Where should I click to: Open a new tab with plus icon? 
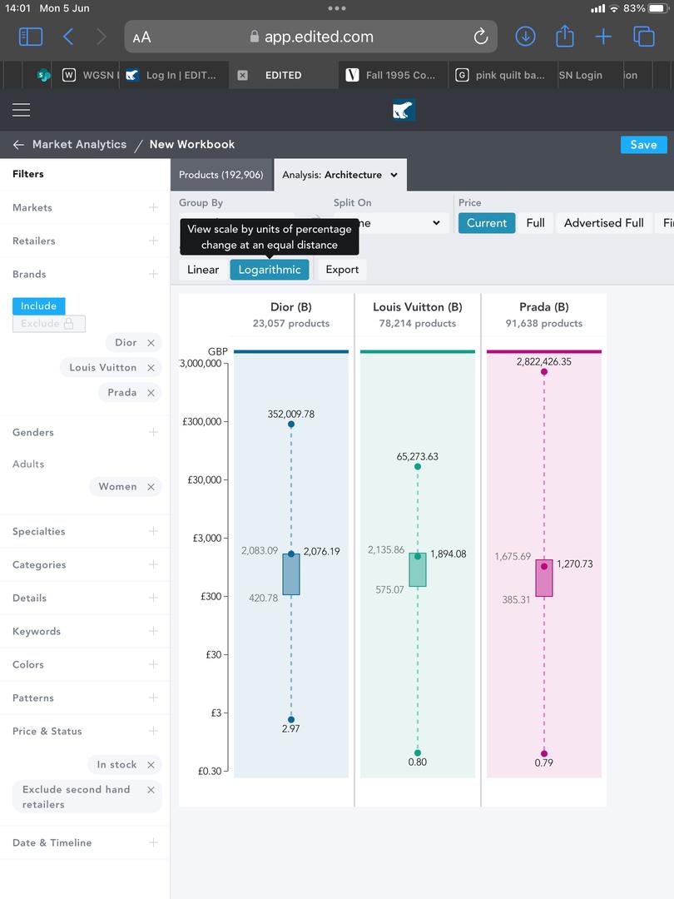point(603,37)
